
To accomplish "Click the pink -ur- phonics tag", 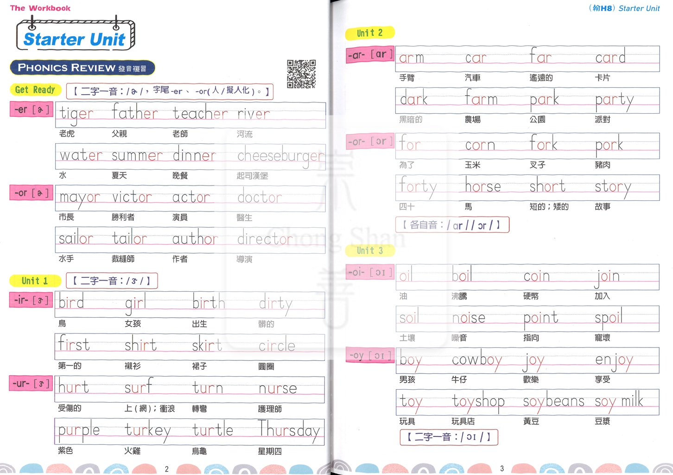I will tap(32, 384).
